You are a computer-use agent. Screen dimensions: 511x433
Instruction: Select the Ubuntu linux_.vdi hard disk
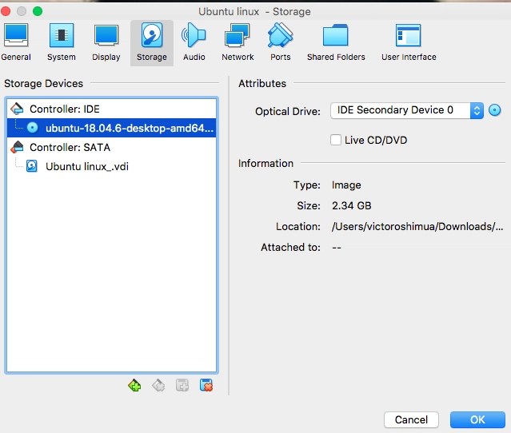point(86,166)
